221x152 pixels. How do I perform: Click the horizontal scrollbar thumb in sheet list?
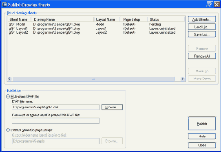point(93,79)
